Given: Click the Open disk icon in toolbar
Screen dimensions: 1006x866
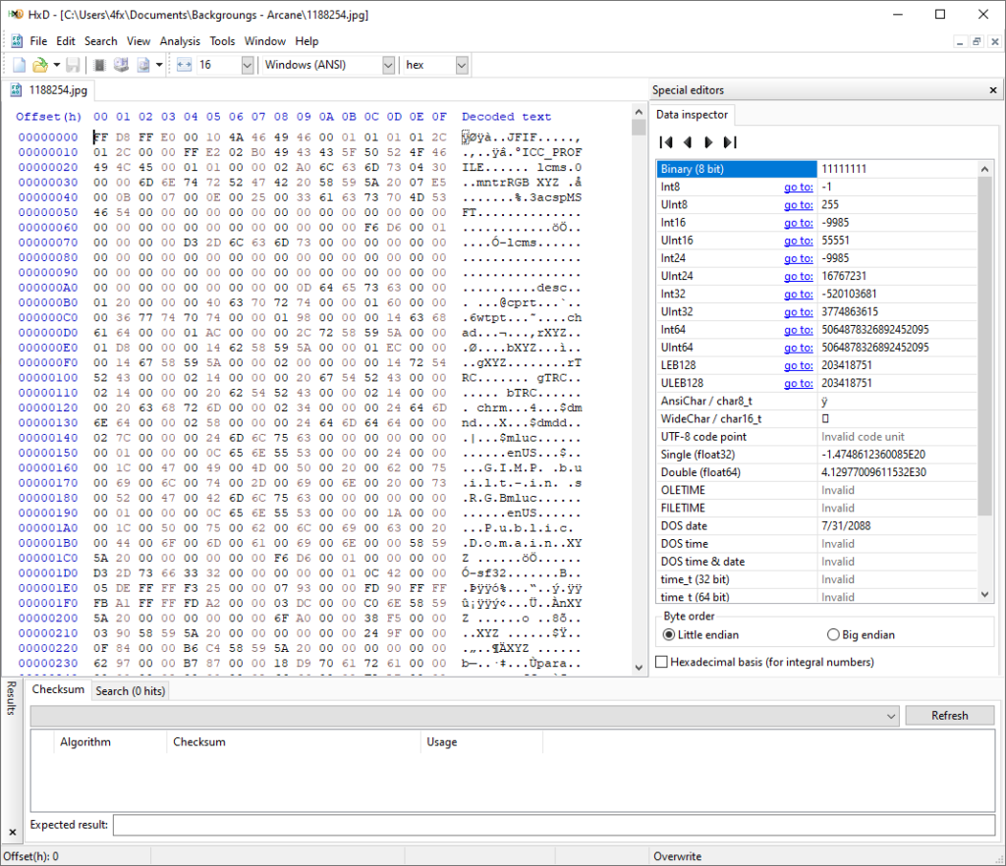Looking at the screenshot, I should coord(122,65).
